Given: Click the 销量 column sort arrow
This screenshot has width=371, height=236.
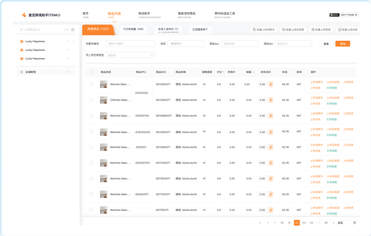Looking at the screenshot, I should (x=253, y=72).
